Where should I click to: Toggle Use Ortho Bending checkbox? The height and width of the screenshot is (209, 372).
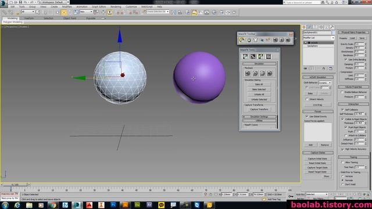click(x=346, y=59)
